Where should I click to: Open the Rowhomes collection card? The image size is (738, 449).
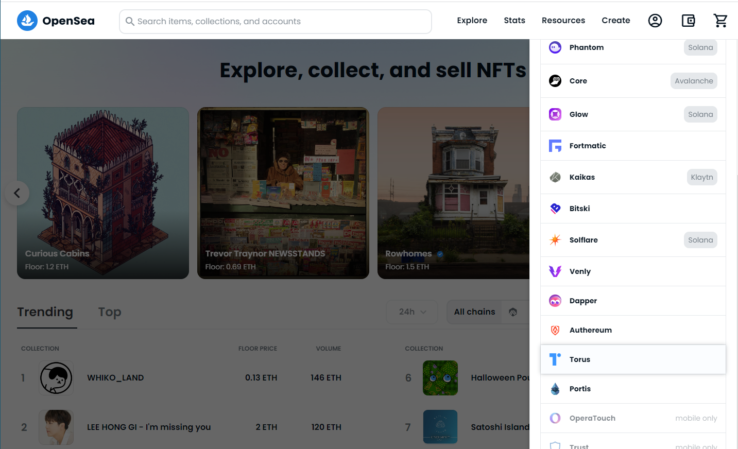pos(454,193)
